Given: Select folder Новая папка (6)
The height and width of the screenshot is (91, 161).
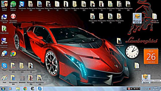Looking at the screenshot, I should (x=49, y=6).
